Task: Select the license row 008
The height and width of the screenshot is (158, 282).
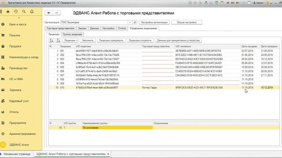Action: point(164,79)
